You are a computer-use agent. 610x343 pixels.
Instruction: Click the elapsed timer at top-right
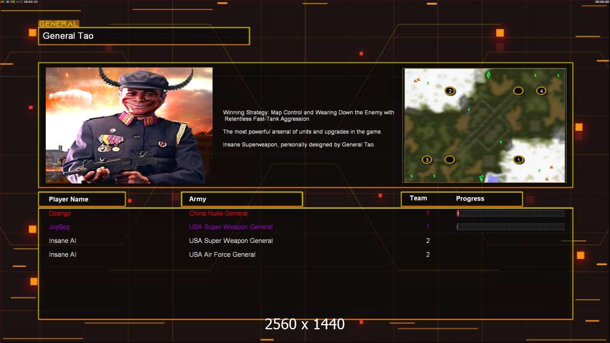pyautogui.click(x=602, y=2)
